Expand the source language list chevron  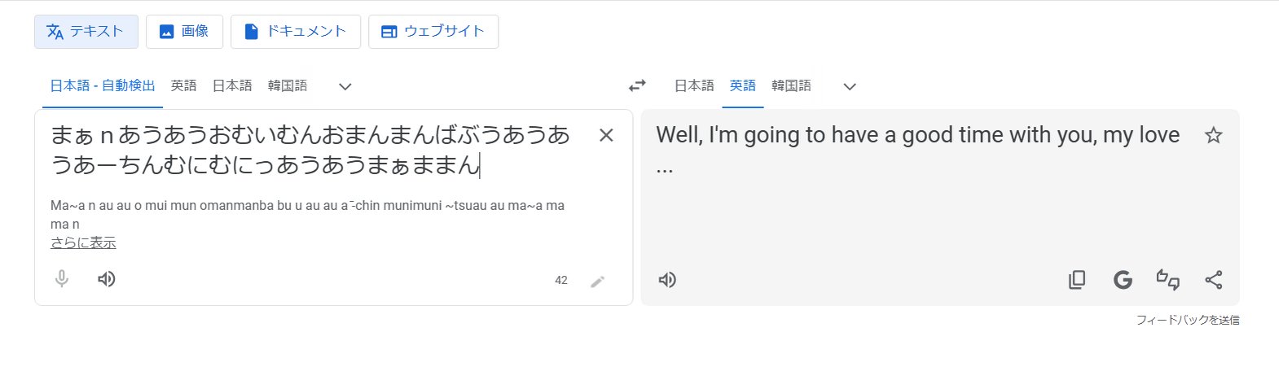tap(345, 86)
